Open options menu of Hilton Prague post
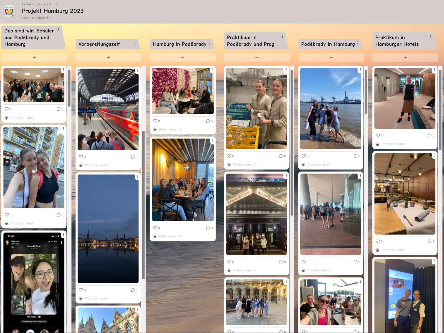Screen dimensions: 444x333 click(x=286, y=176)
